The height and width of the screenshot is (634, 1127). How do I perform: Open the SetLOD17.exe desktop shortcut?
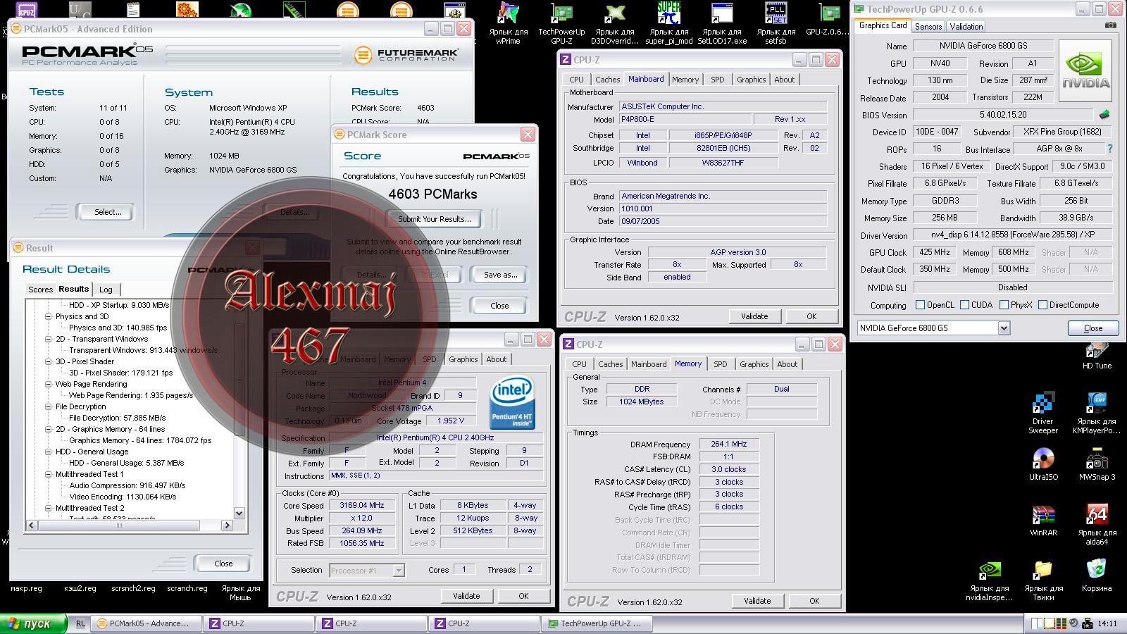tap(722, 23)
